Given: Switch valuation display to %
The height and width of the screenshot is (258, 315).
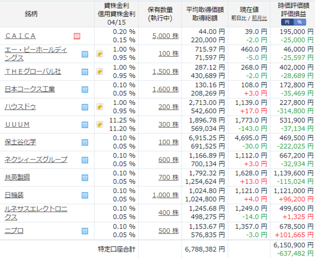Looking at the screenshot, I should click(x=300, y=22).
